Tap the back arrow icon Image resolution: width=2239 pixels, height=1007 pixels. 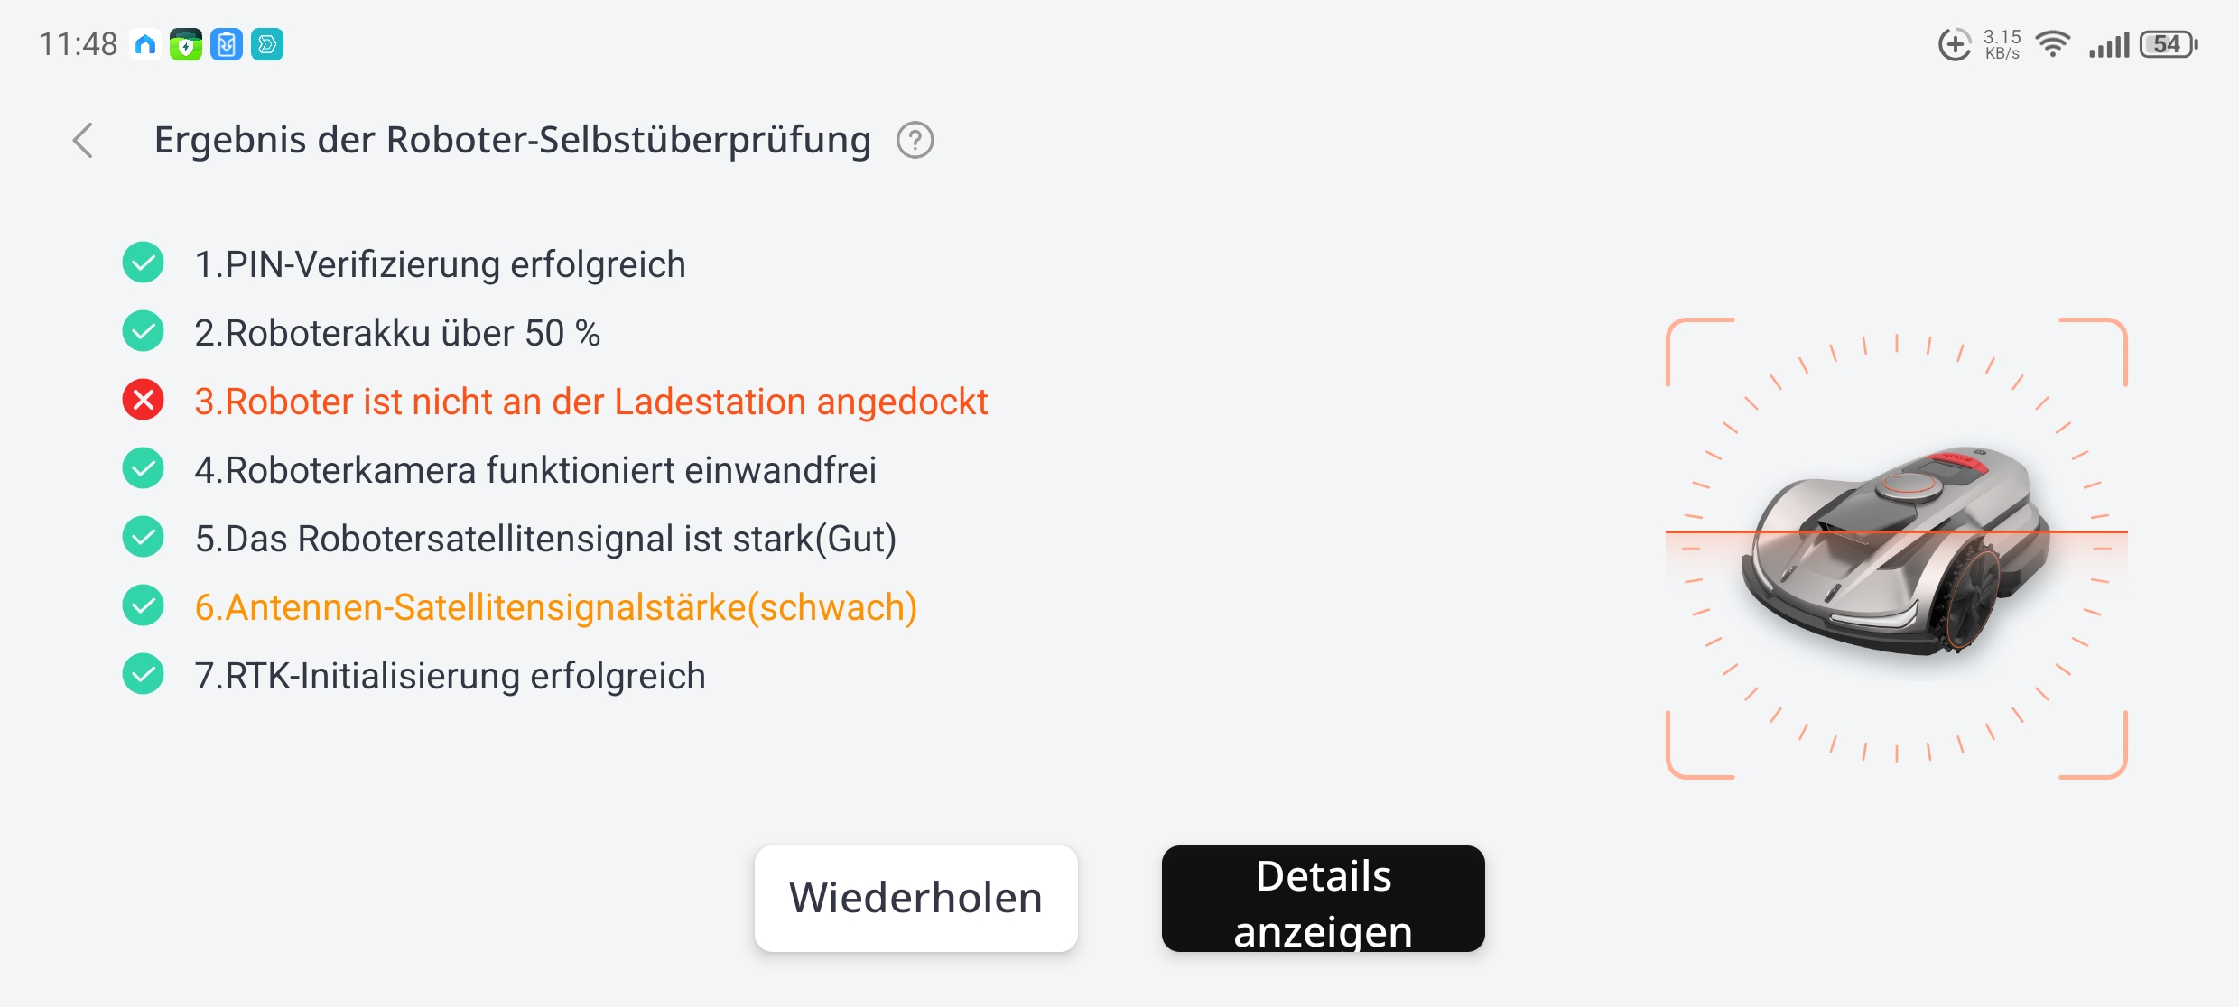pyautogui.click(x=83, y=140)
